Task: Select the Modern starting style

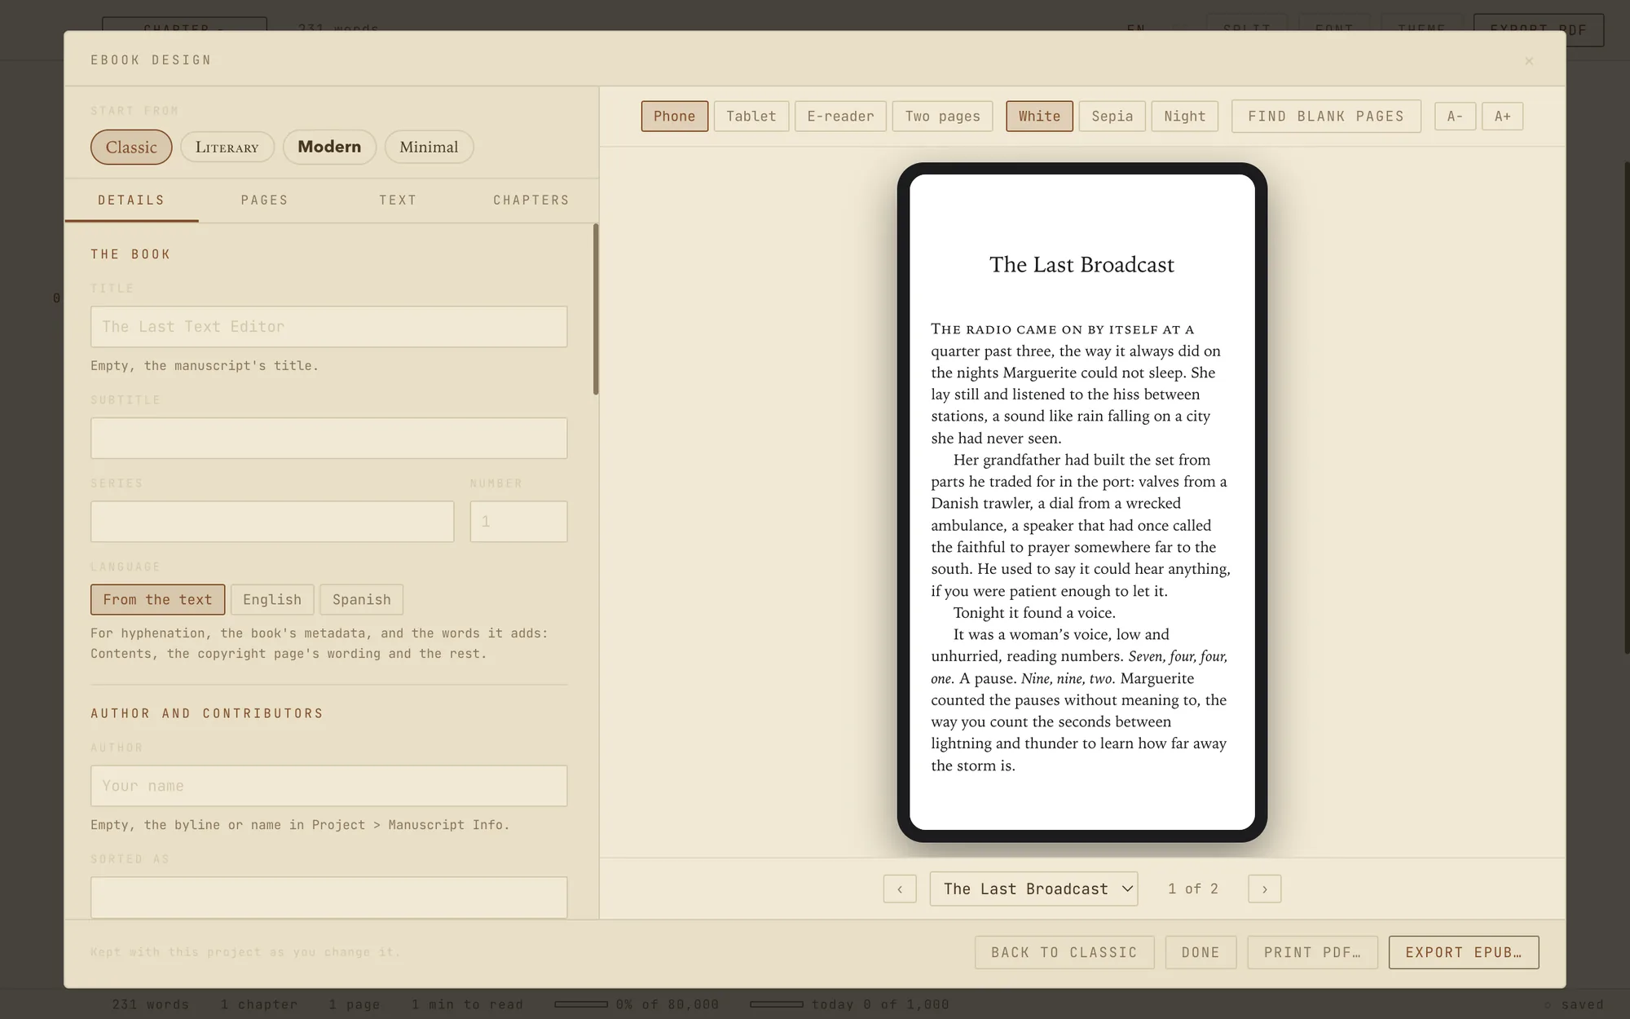Action: coord(329,147)
